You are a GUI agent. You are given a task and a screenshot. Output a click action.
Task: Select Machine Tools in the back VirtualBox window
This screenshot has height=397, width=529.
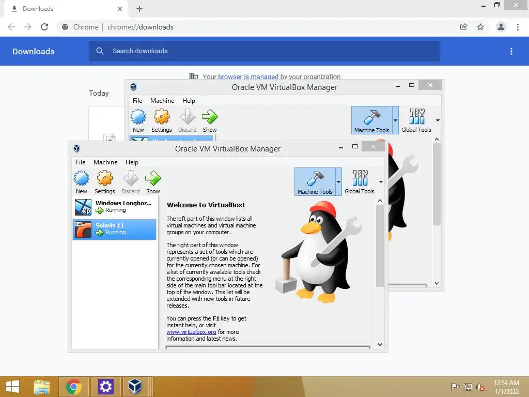372,120
